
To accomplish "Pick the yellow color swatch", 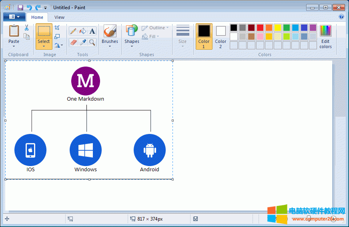I will point(278,28).
